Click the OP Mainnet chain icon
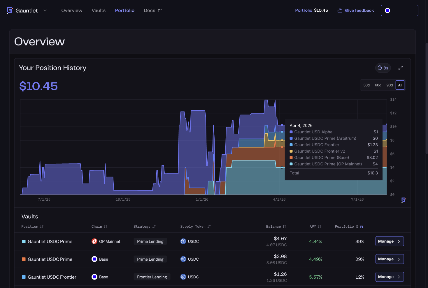Image resolution: width=428 pixels, height=288 pixels. (94, 241)
